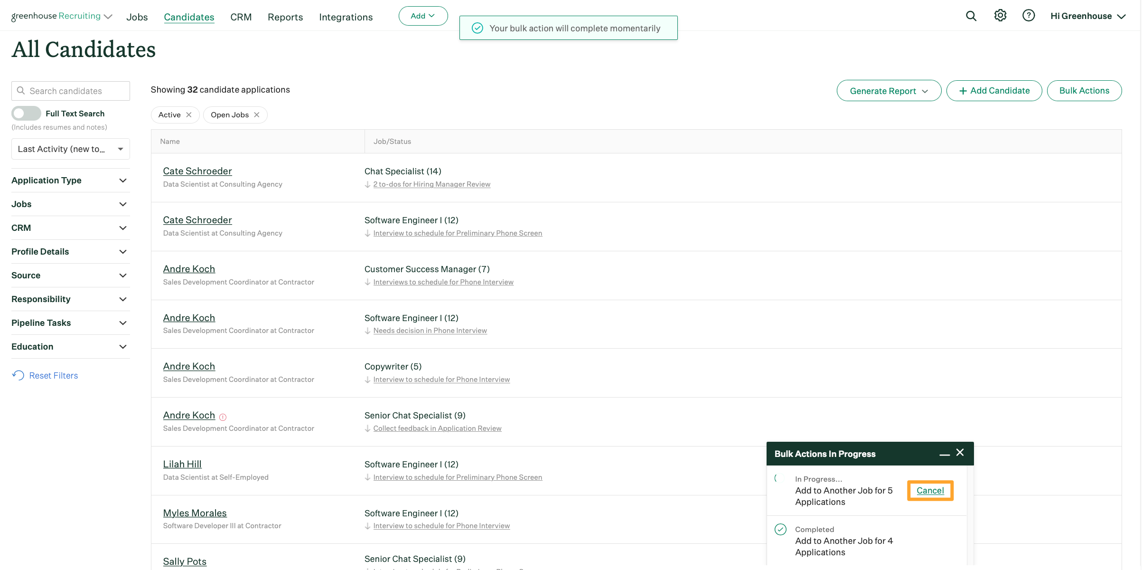Open the help question mark icon
The image size is (1142, 570).
tap(1029, 16)
